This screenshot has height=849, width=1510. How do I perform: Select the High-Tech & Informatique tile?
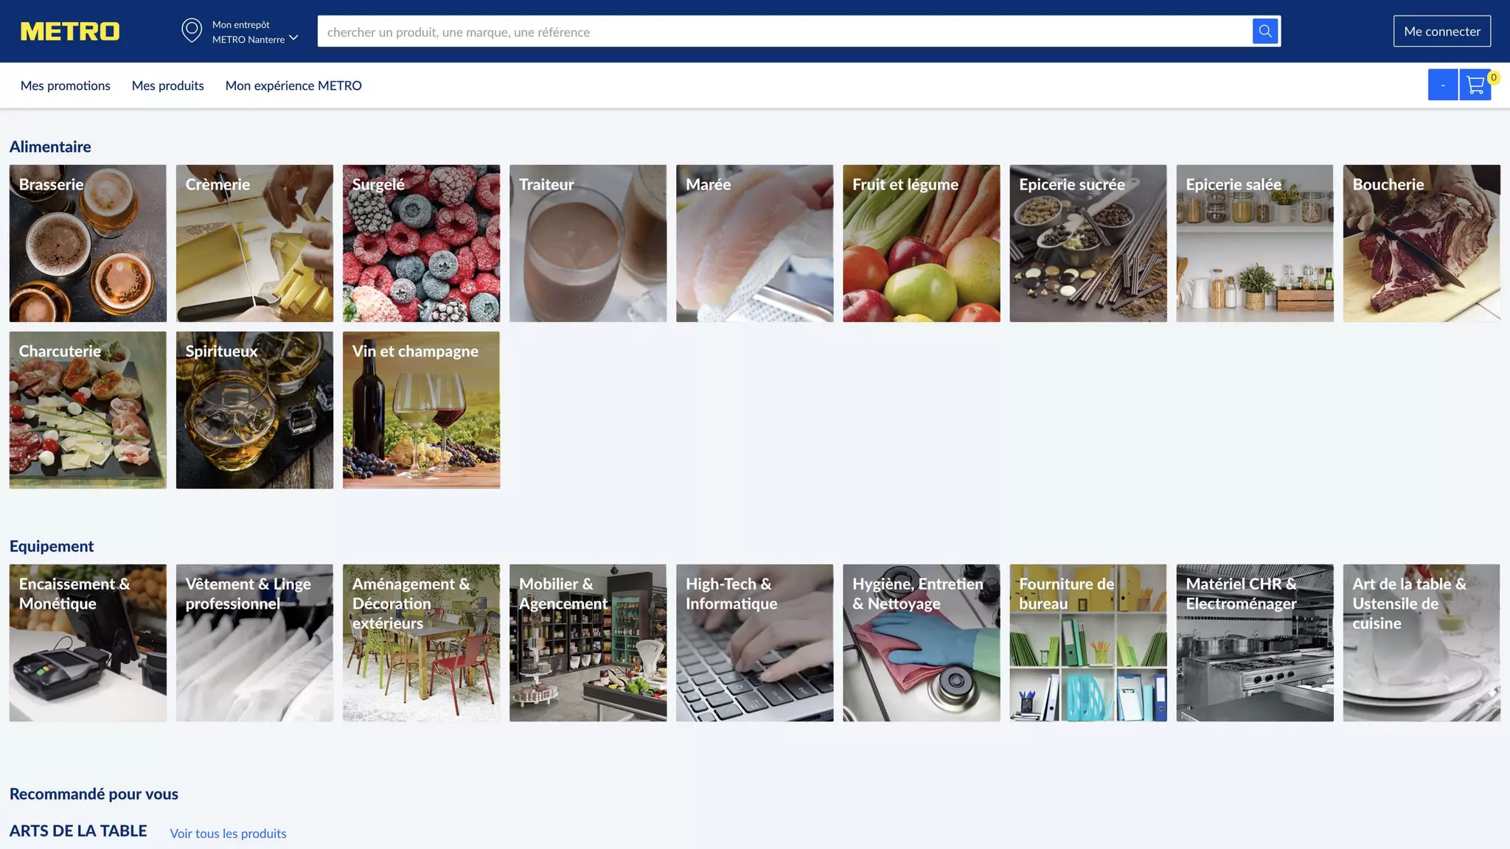point(755,643)
